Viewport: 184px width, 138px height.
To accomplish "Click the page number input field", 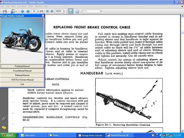I will point(34,11).
